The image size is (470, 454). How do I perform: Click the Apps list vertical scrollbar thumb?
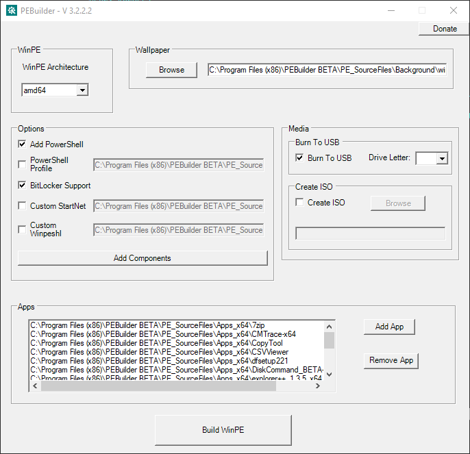click(329, 340)
